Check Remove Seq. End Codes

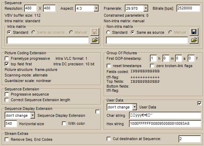click(7, 139)
